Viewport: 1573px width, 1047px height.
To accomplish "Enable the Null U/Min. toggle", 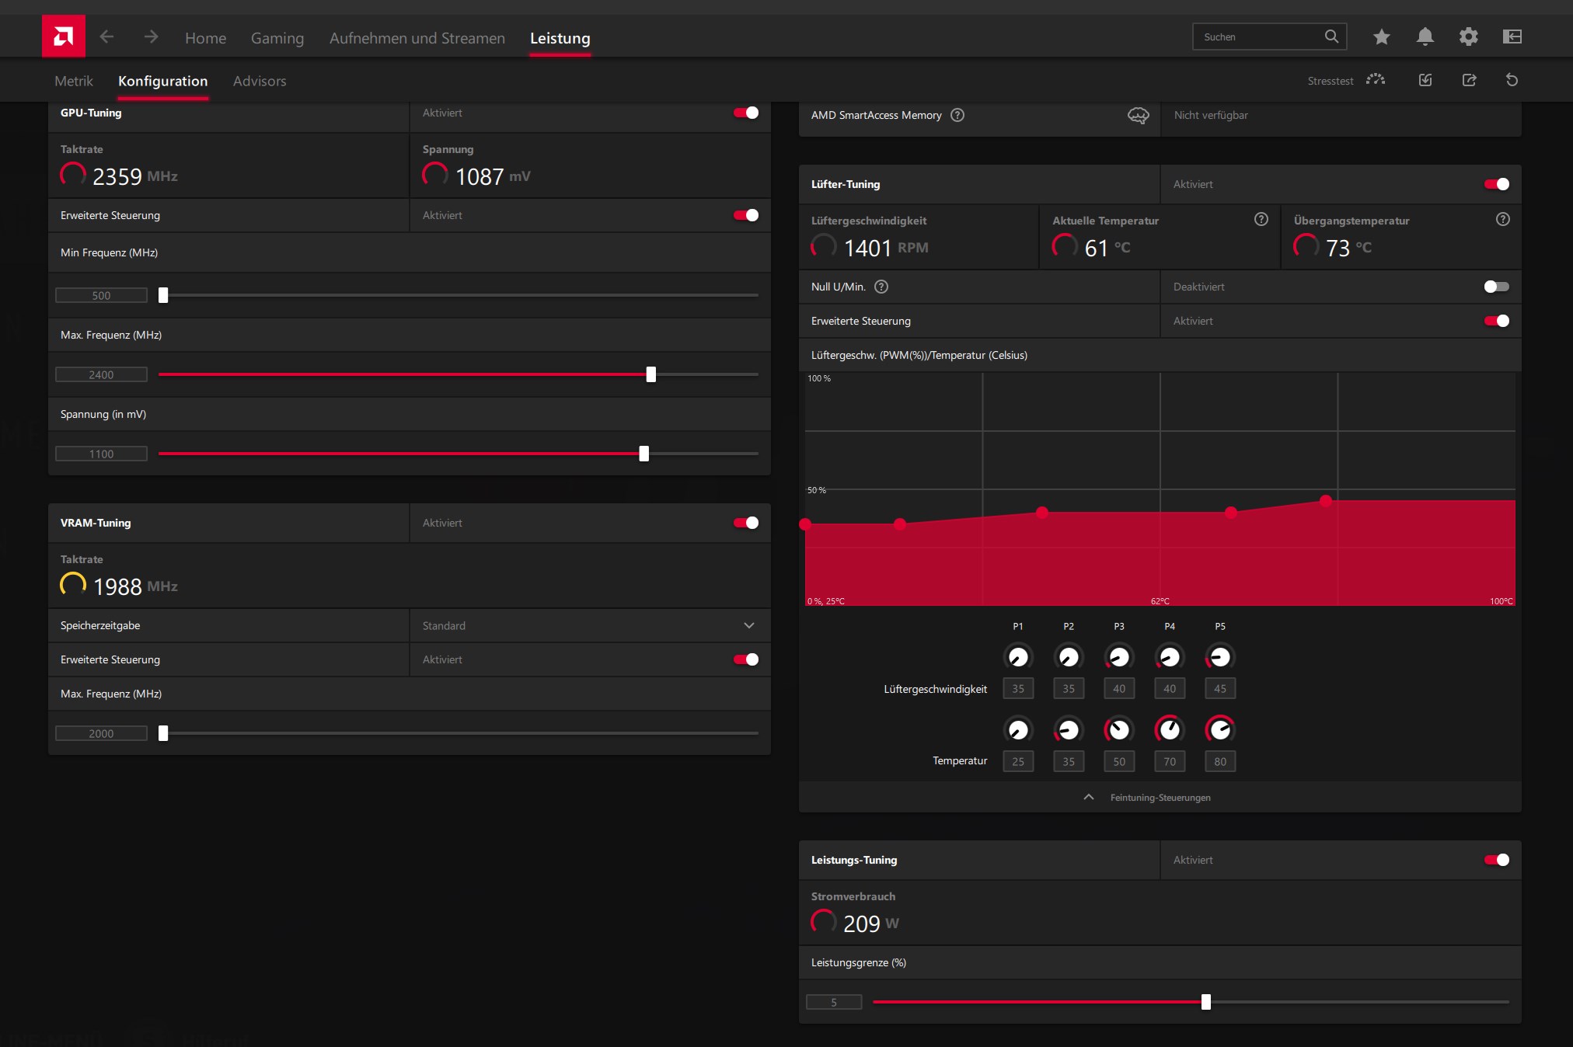I will point(1496,287).
